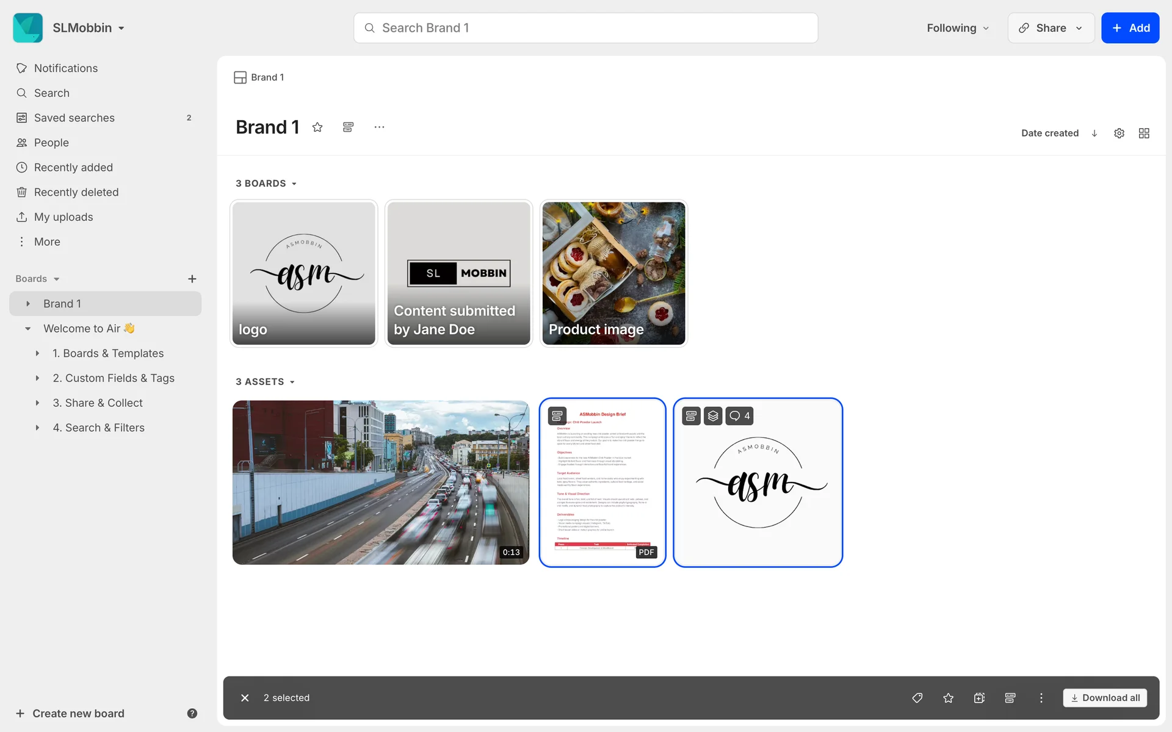This screenshot has height=732, width=1172.
Task: Deselect the ASMobbin Design Brief PDF asset
Action: pyautogui.click(x=602, y=482)
